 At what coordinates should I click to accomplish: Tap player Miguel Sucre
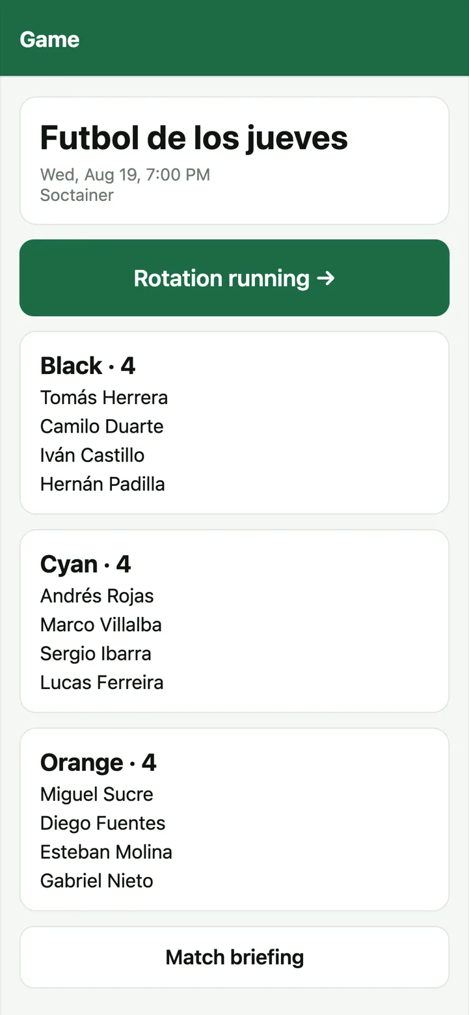point(97,794)
